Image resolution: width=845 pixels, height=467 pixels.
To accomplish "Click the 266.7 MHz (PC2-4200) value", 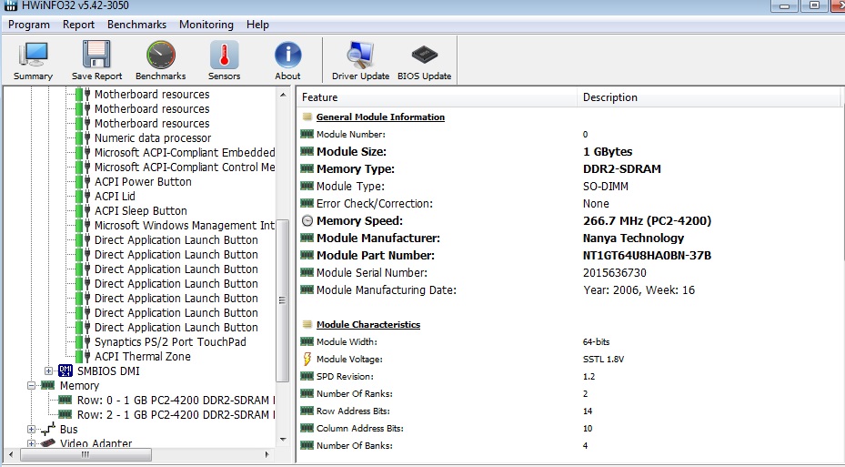I will (x=647, y=220).
